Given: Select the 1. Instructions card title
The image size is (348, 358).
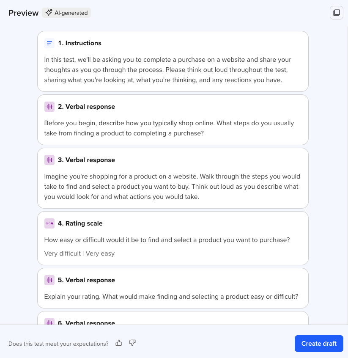Looking at the screenshot, I should [x=79, y=43].
